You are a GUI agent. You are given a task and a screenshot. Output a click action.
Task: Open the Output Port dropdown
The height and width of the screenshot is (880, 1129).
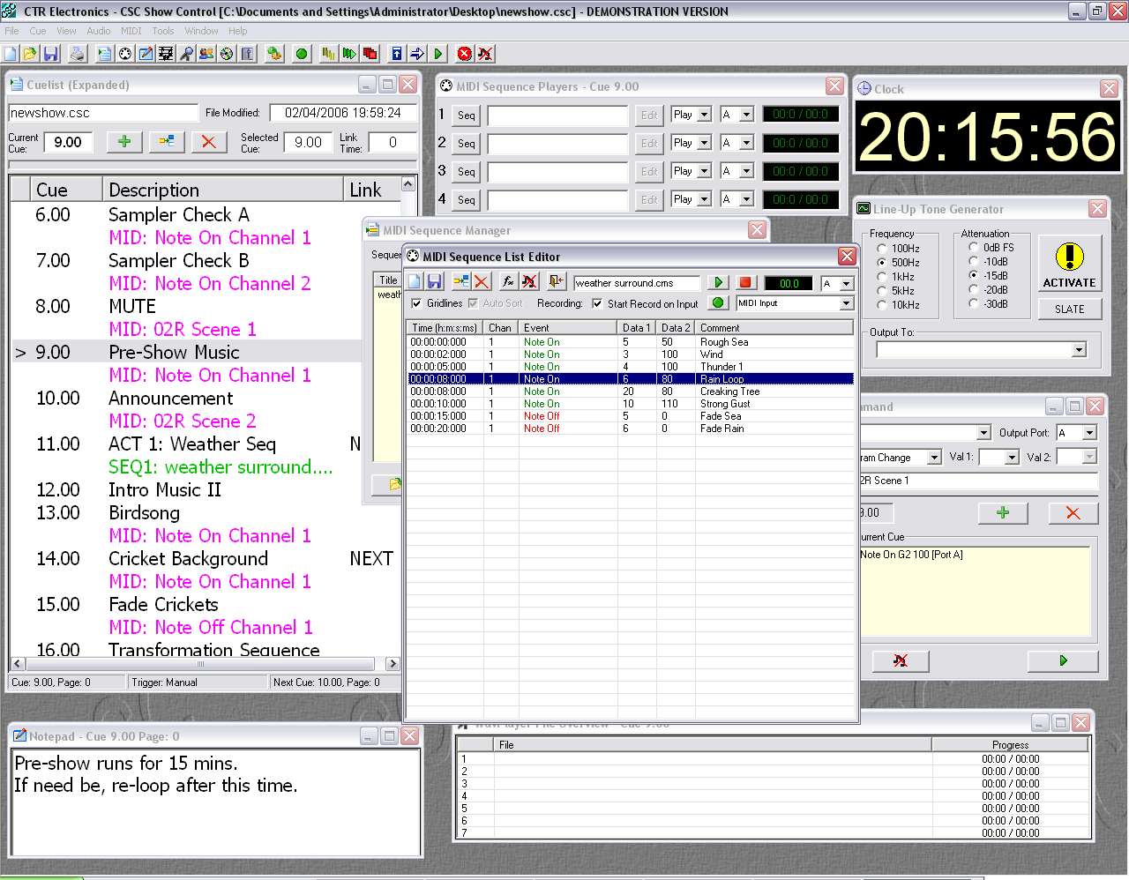point(1089,433)
